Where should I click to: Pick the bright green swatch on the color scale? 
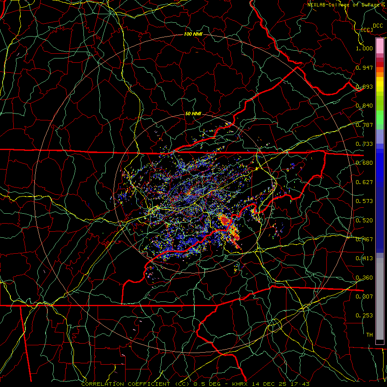click(x=380, y=117)
